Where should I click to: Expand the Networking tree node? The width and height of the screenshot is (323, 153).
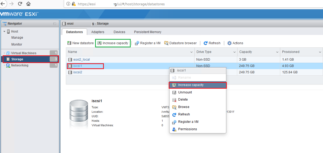click(4, 65)
